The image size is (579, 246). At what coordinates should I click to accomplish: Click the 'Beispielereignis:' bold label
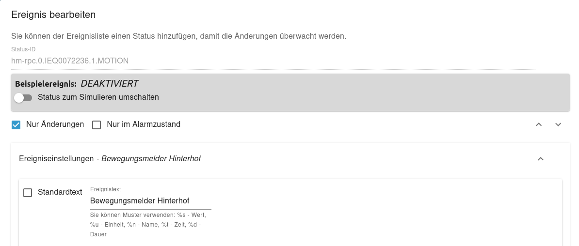(46, 84)
